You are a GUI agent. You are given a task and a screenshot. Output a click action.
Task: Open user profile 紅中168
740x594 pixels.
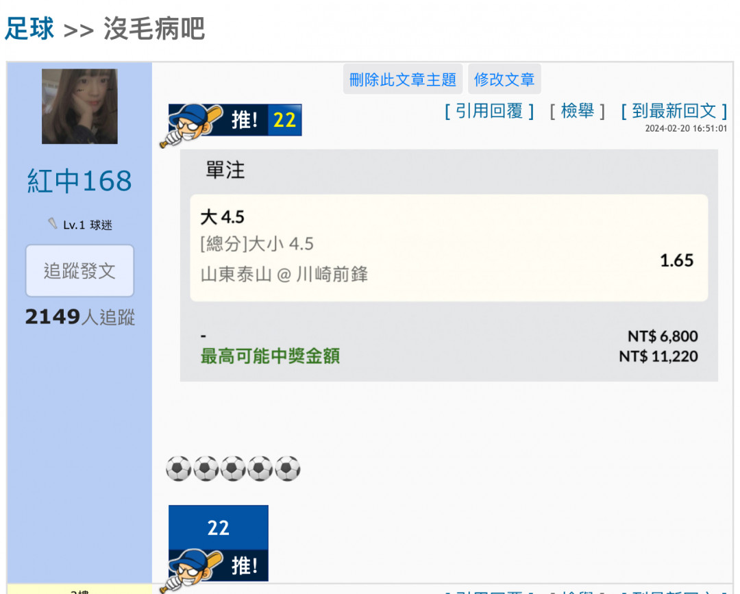pyautogui.click(x=79, y=181)
